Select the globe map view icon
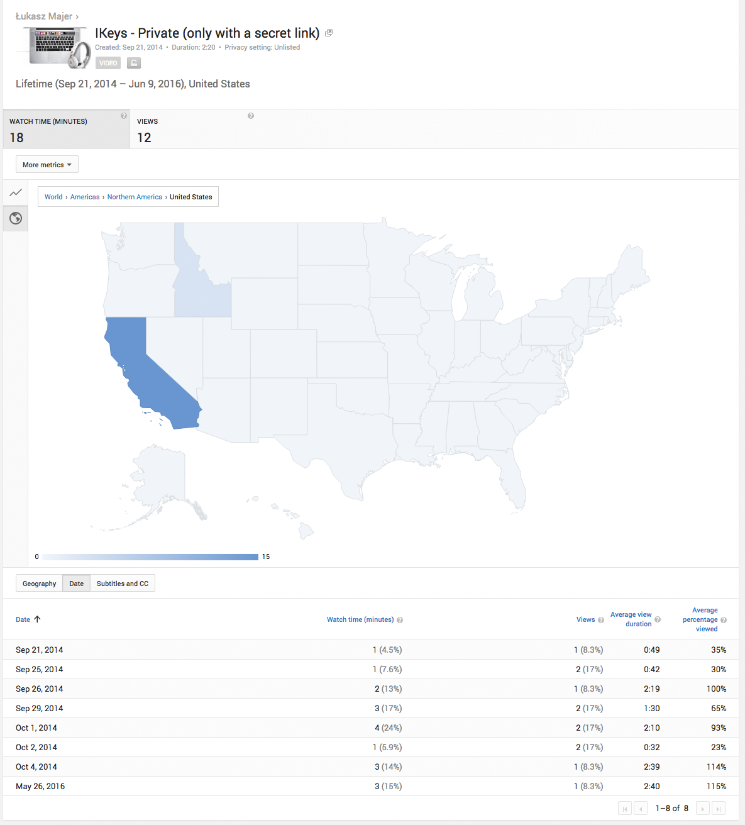Image resolution: width=745 pixels, height=825 pixels. tap(16, 218)
